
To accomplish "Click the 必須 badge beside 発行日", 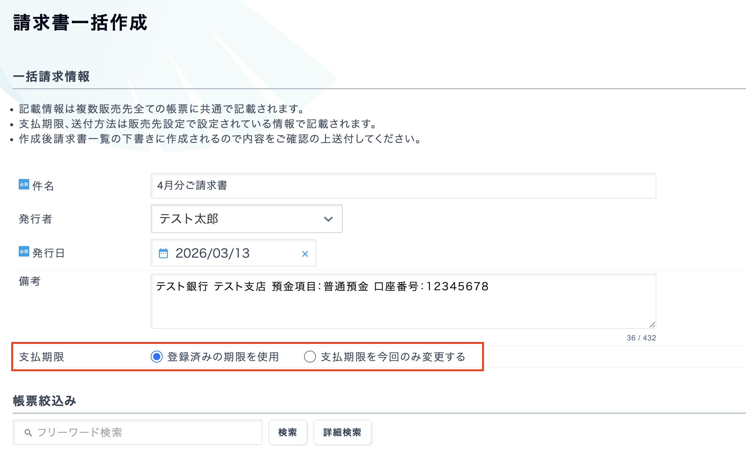I will [x=24, y=251].
